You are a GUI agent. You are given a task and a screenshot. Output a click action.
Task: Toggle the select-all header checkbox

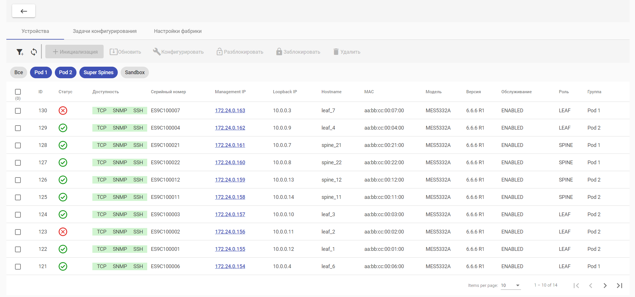[18, 92]
